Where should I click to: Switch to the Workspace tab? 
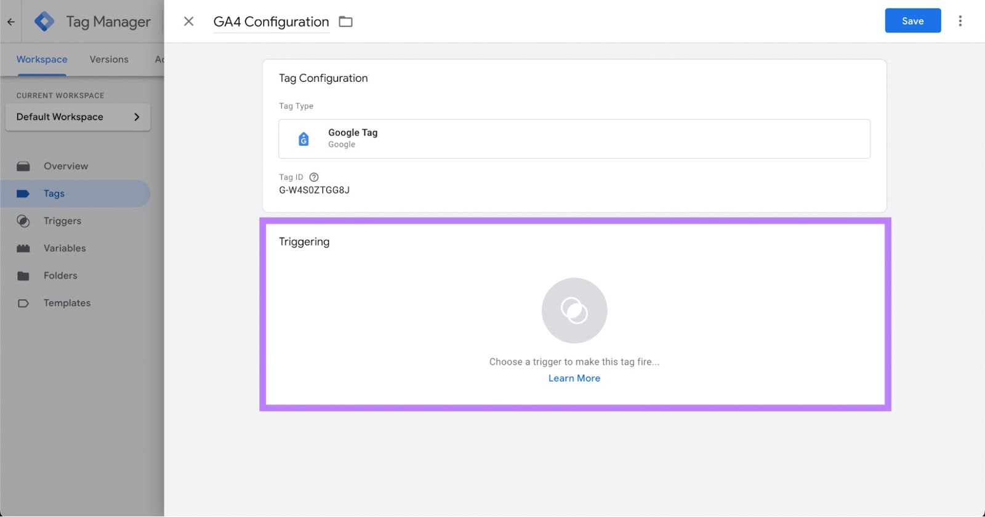coord(42,60)
